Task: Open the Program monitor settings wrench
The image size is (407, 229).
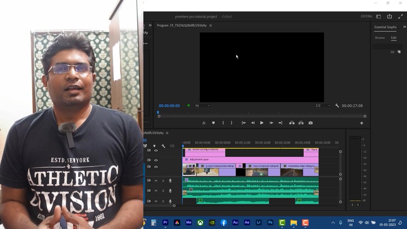Action: point(337,106)
